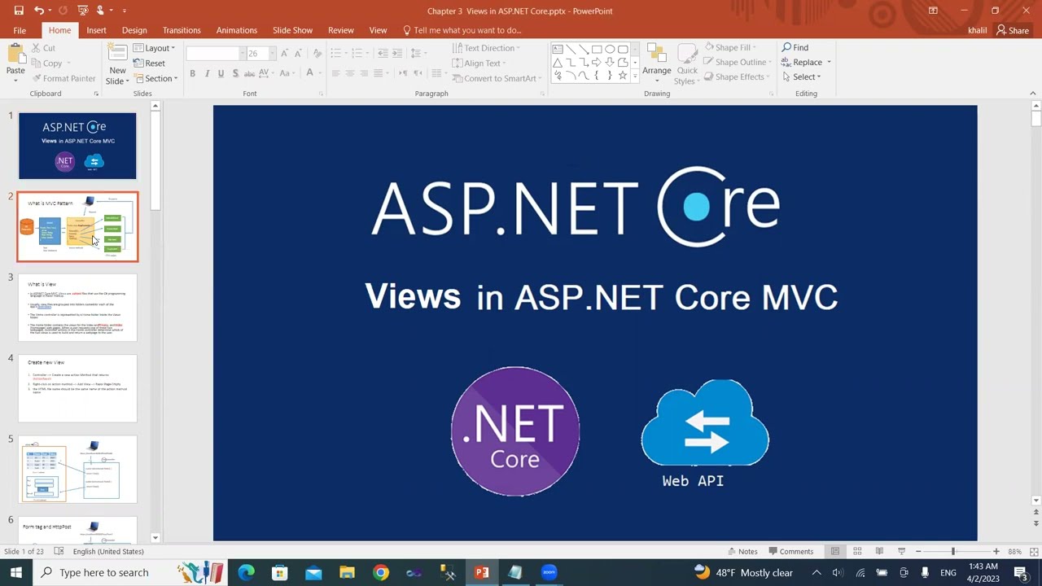Expand Shape Outline dropdown

[x=738, y=62]
